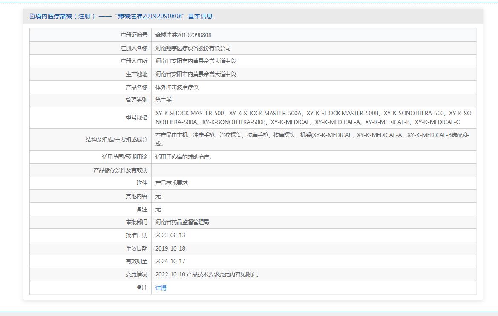Screen dimensions: 498x316
Task: Select approval department 河南省药品监督管理局
Action: pos(182,222)
